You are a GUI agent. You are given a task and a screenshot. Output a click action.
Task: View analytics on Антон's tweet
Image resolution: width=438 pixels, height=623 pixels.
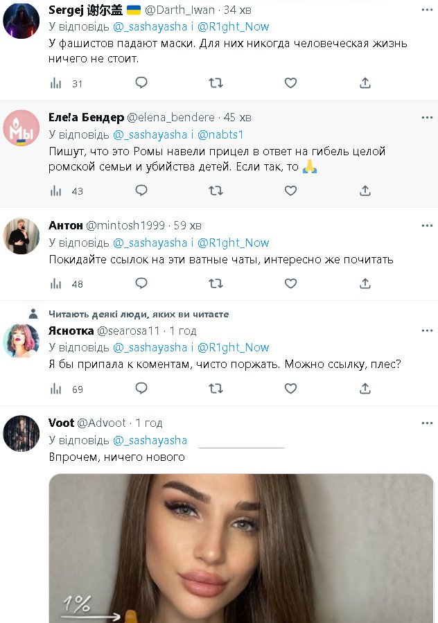click(56, 283)
